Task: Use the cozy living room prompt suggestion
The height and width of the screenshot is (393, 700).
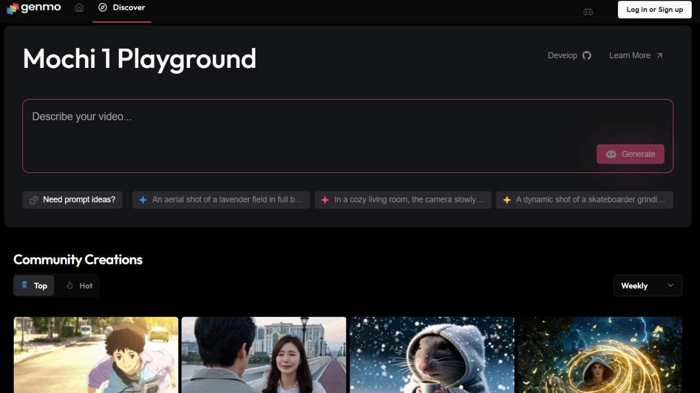Action: point(403,200)
